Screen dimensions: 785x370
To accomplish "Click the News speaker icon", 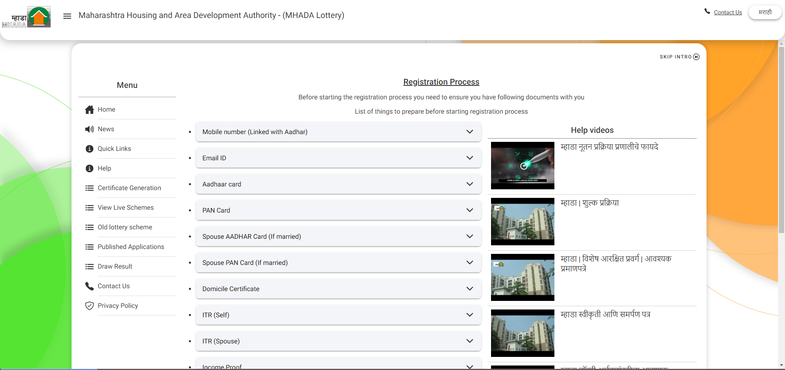I will [x=90, y=129].
